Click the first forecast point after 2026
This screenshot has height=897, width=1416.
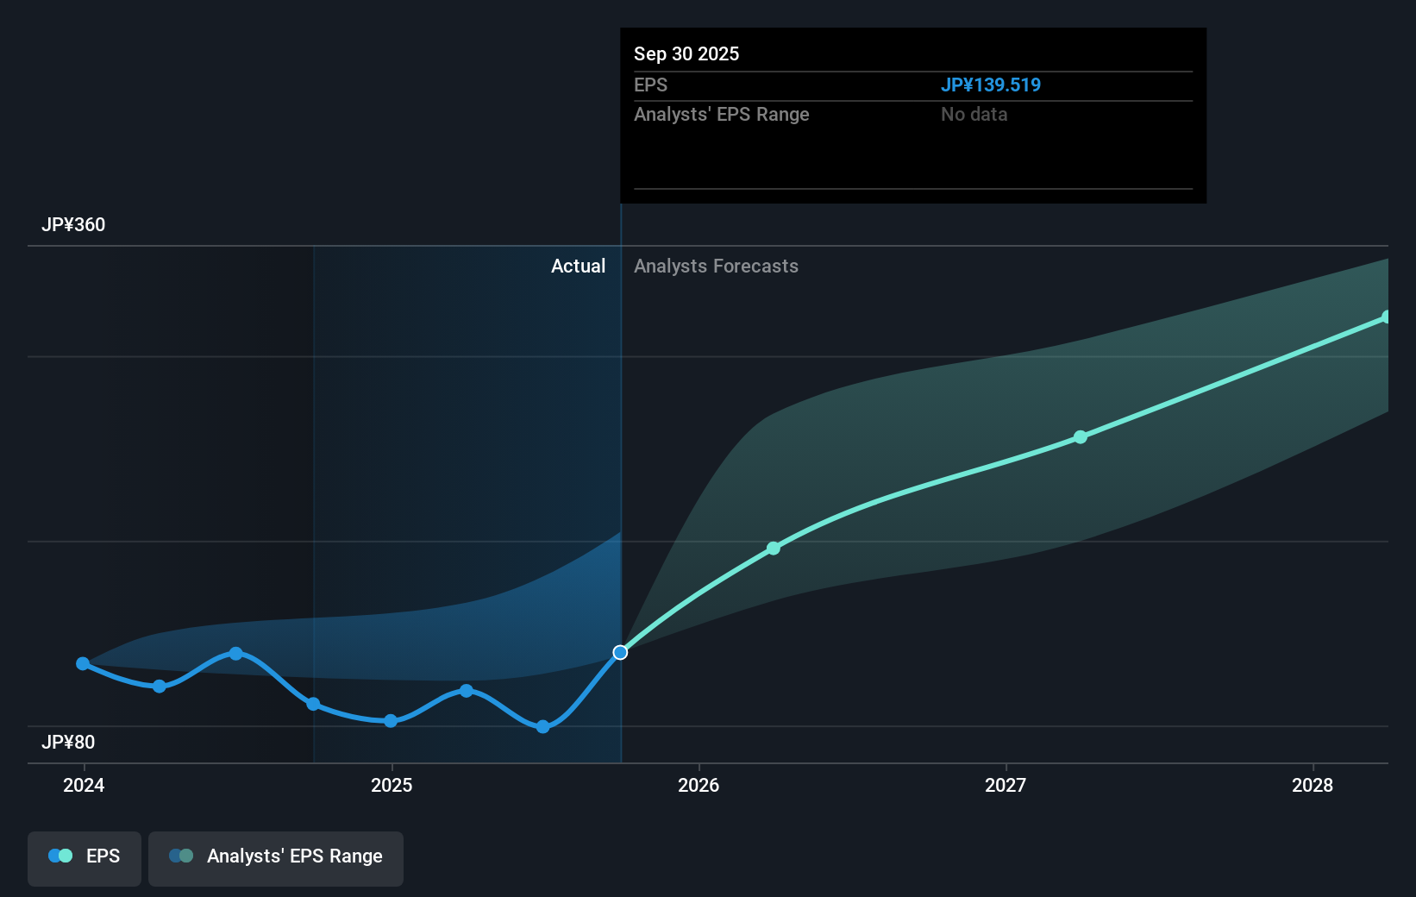774,549
